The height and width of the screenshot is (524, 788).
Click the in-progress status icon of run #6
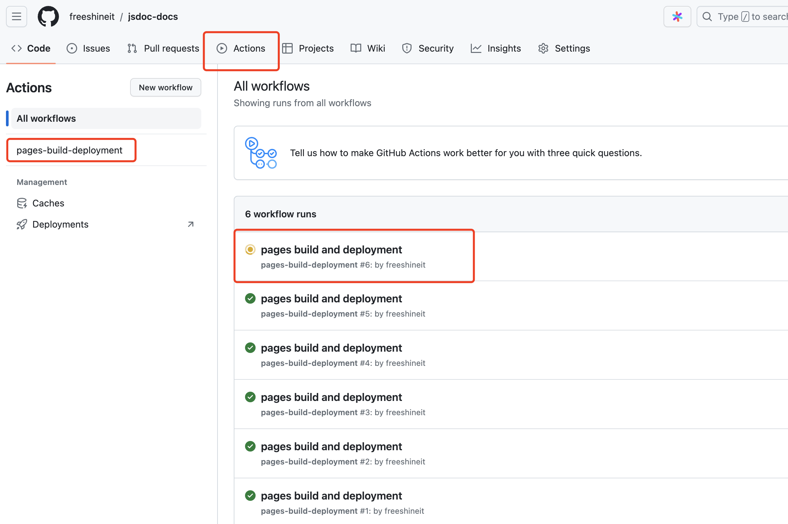250,250
